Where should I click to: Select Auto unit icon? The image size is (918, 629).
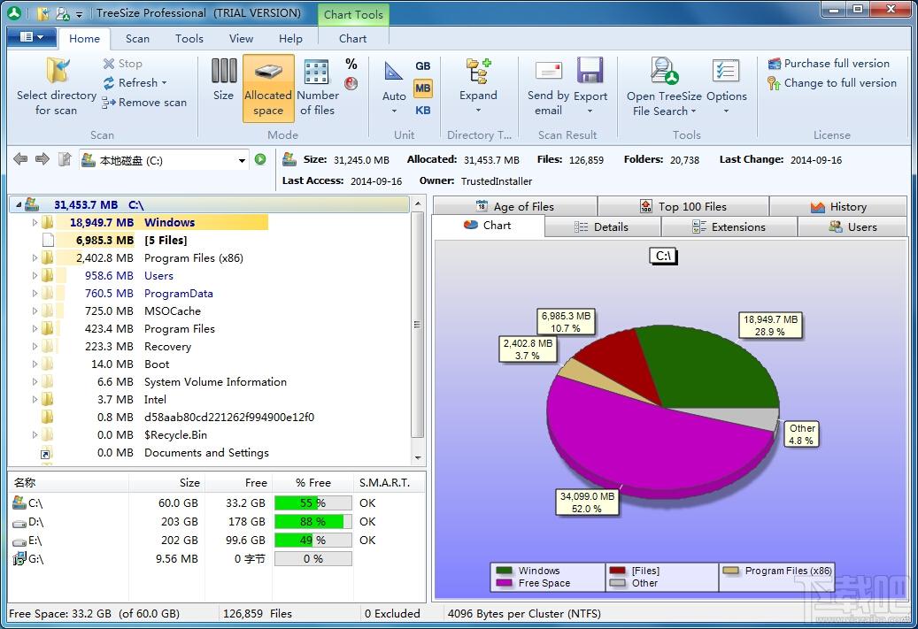click(393, 71)
